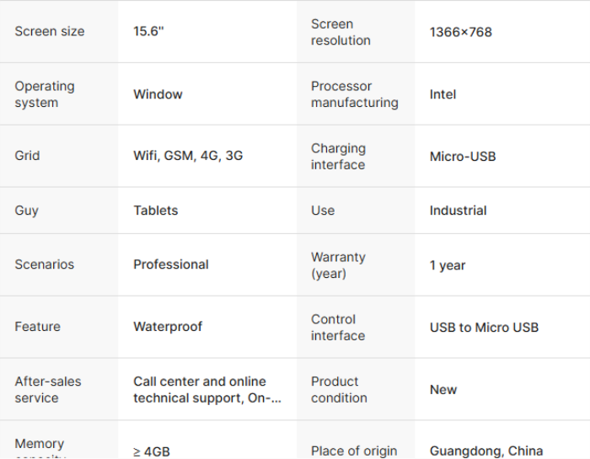
Task: Click the "Window" operating system value
Action: (x=158, y=94)
